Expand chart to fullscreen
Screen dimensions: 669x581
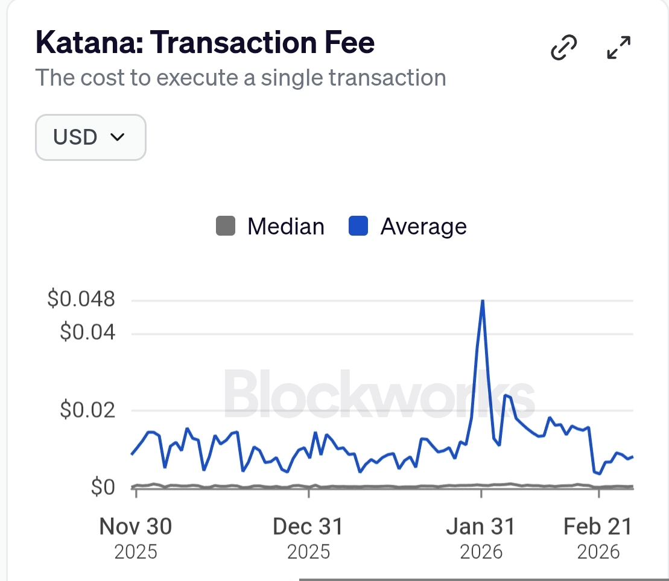point(618,48)
